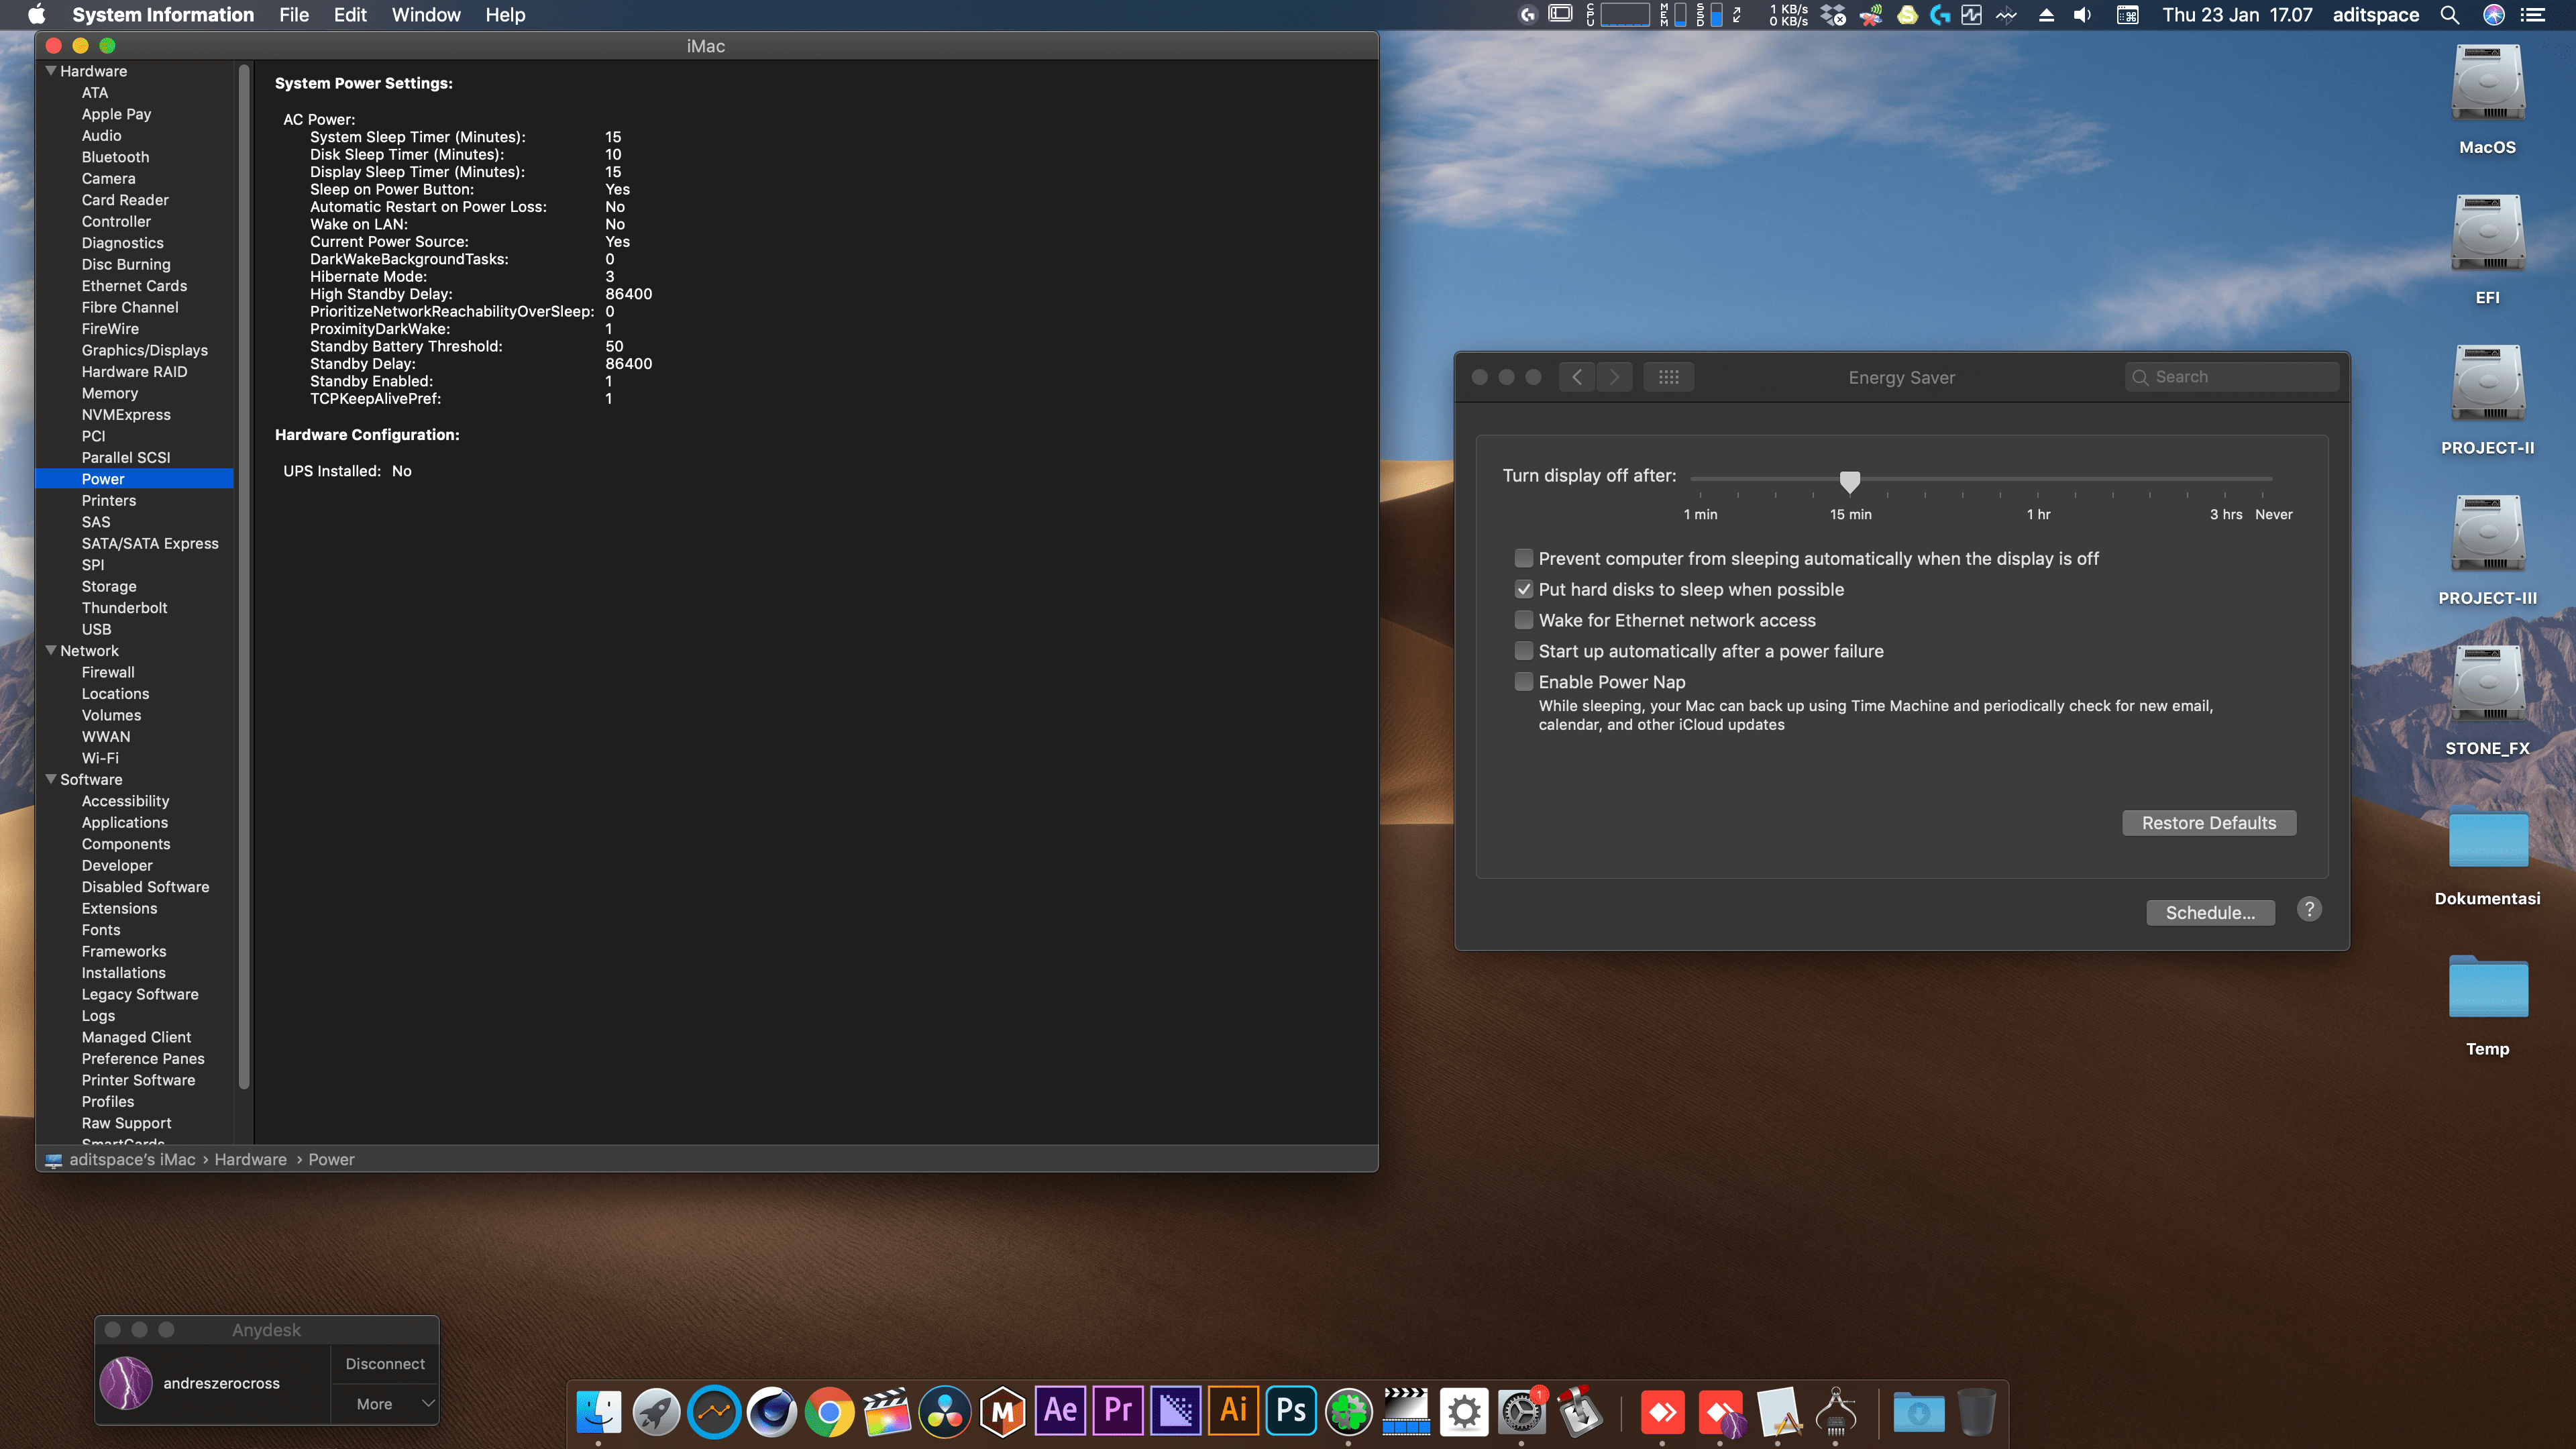
Task: Open the Window menu
Action: 426,15
